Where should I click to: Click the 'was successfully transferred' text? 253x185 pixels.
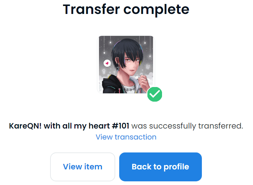pyautogui.click(x=187, y=126)
